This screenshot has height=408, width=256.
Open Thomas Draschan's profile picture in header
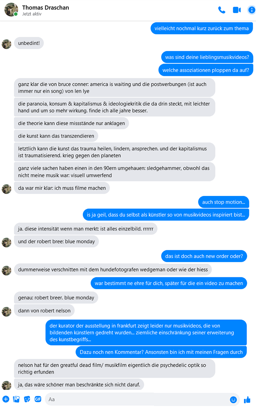(11, 9)
